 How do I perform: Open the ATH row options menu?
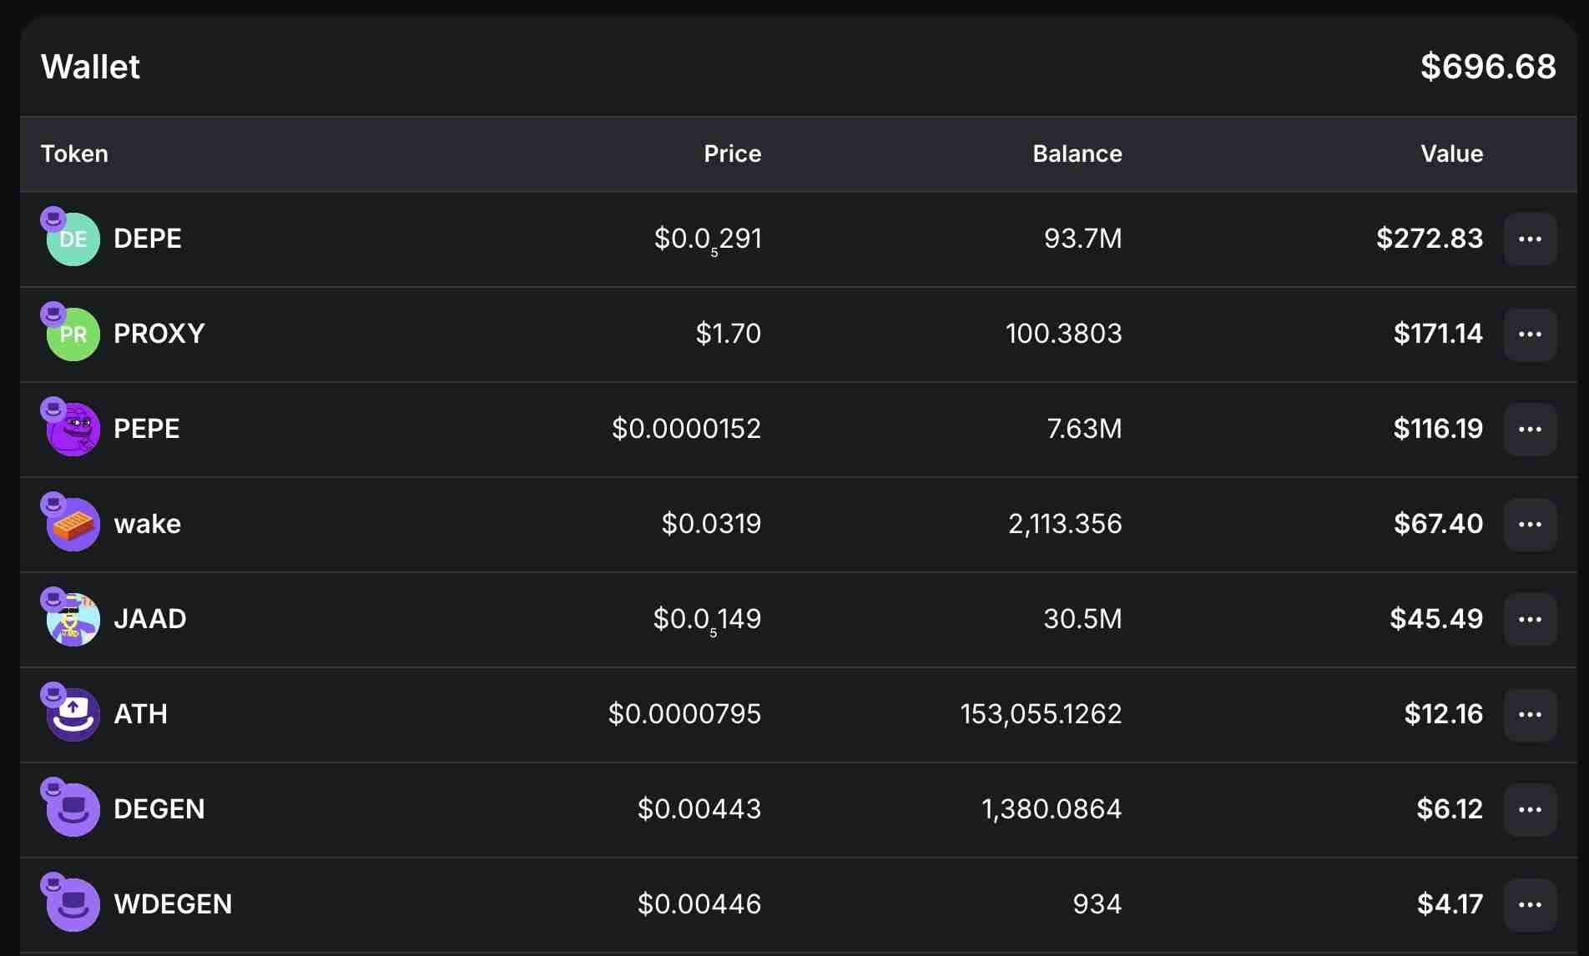click(1530, 715)
